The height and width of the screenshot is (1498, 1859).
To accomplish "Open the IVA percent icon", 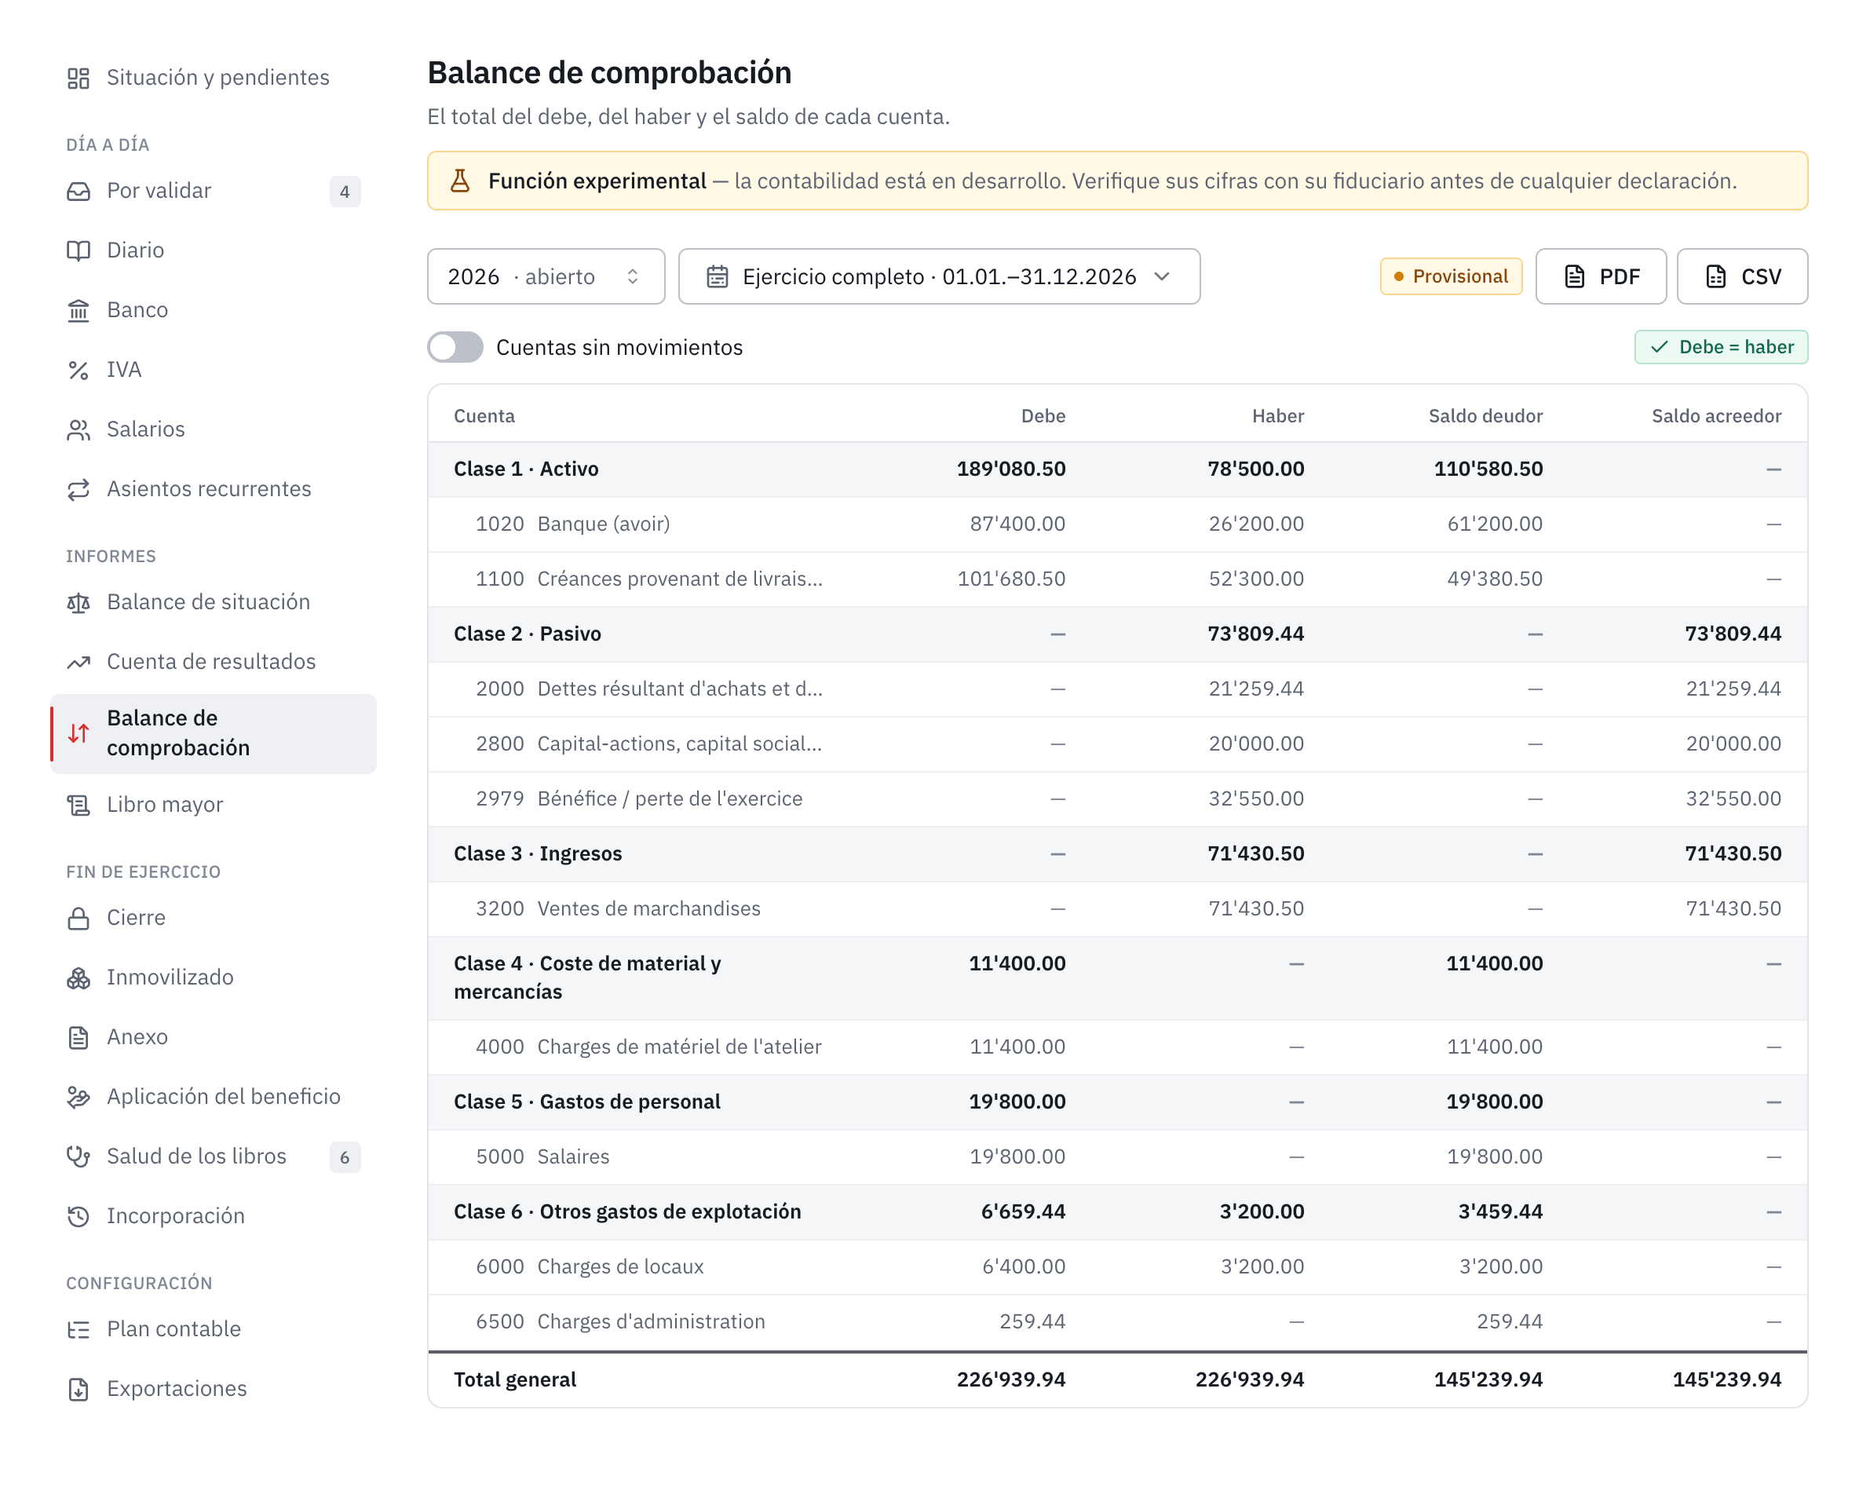I will [x=79, y=369].
